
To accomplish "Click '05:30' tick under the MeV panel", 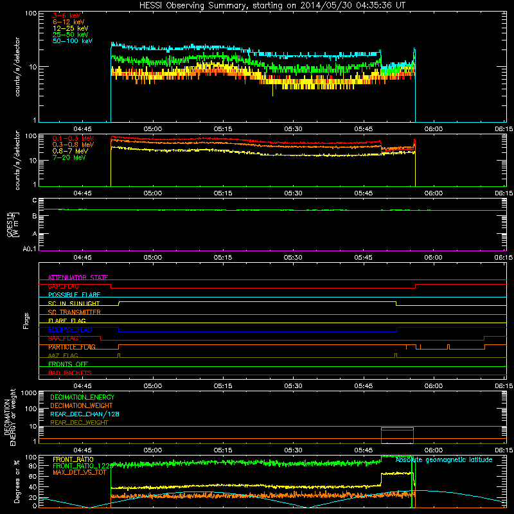I will click(x=294, y=193).
